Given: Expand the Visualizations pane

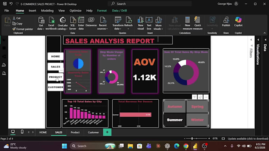Looking at the screenshot, I should pos(258,40).
